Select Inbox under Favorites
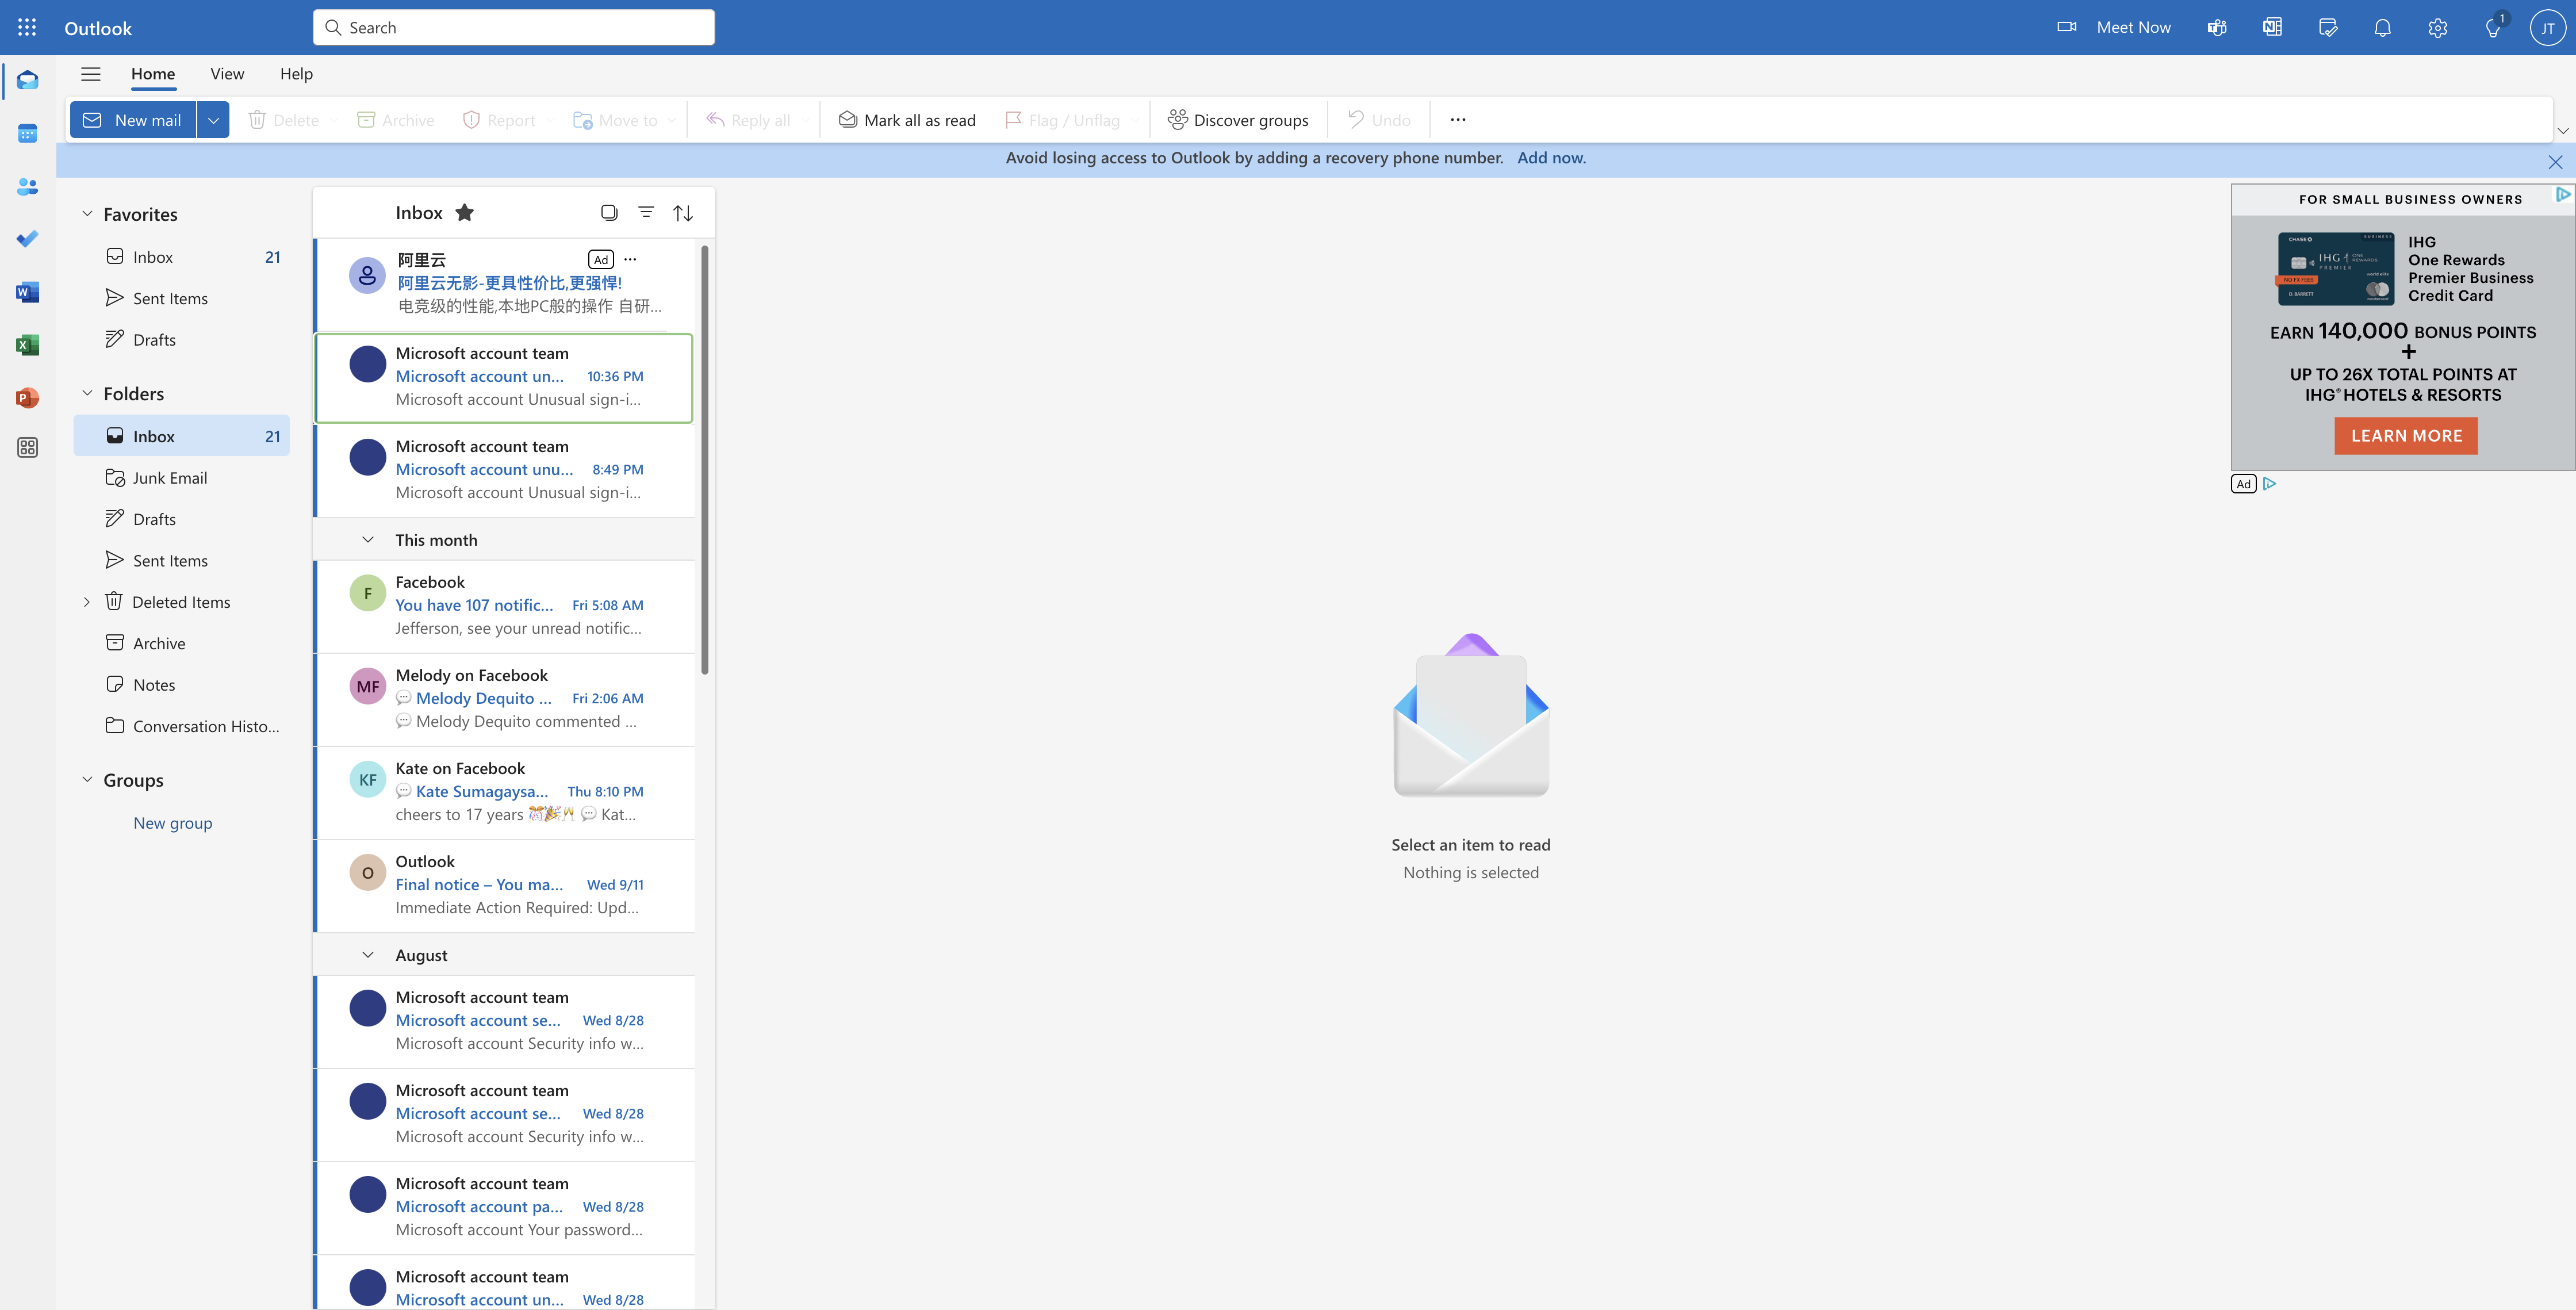Viewport: 2576px width, 1310px height. 181,257
